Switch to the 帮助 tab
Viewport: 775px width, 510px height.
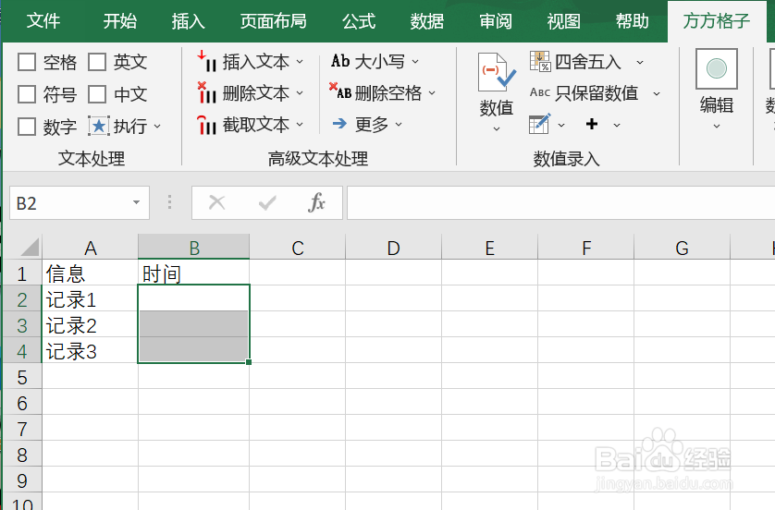(x=632, y=21)
